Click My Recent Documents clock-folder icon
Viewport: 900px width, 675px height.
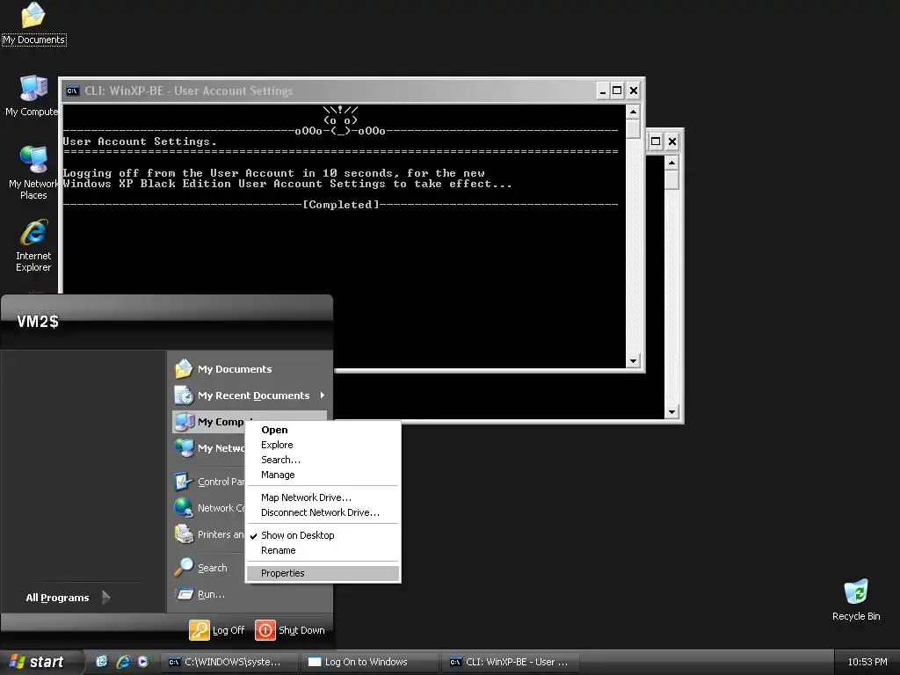pyautogui.click(x=184, y=395)
